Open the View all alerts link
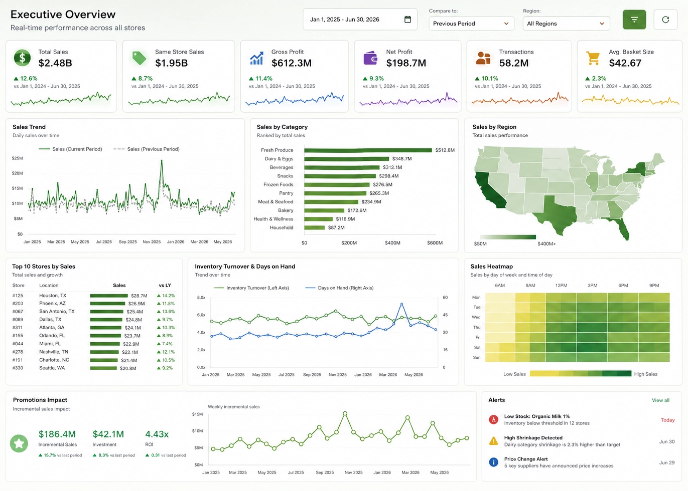Screen dimensions: 688x491 tap(660, 400)
